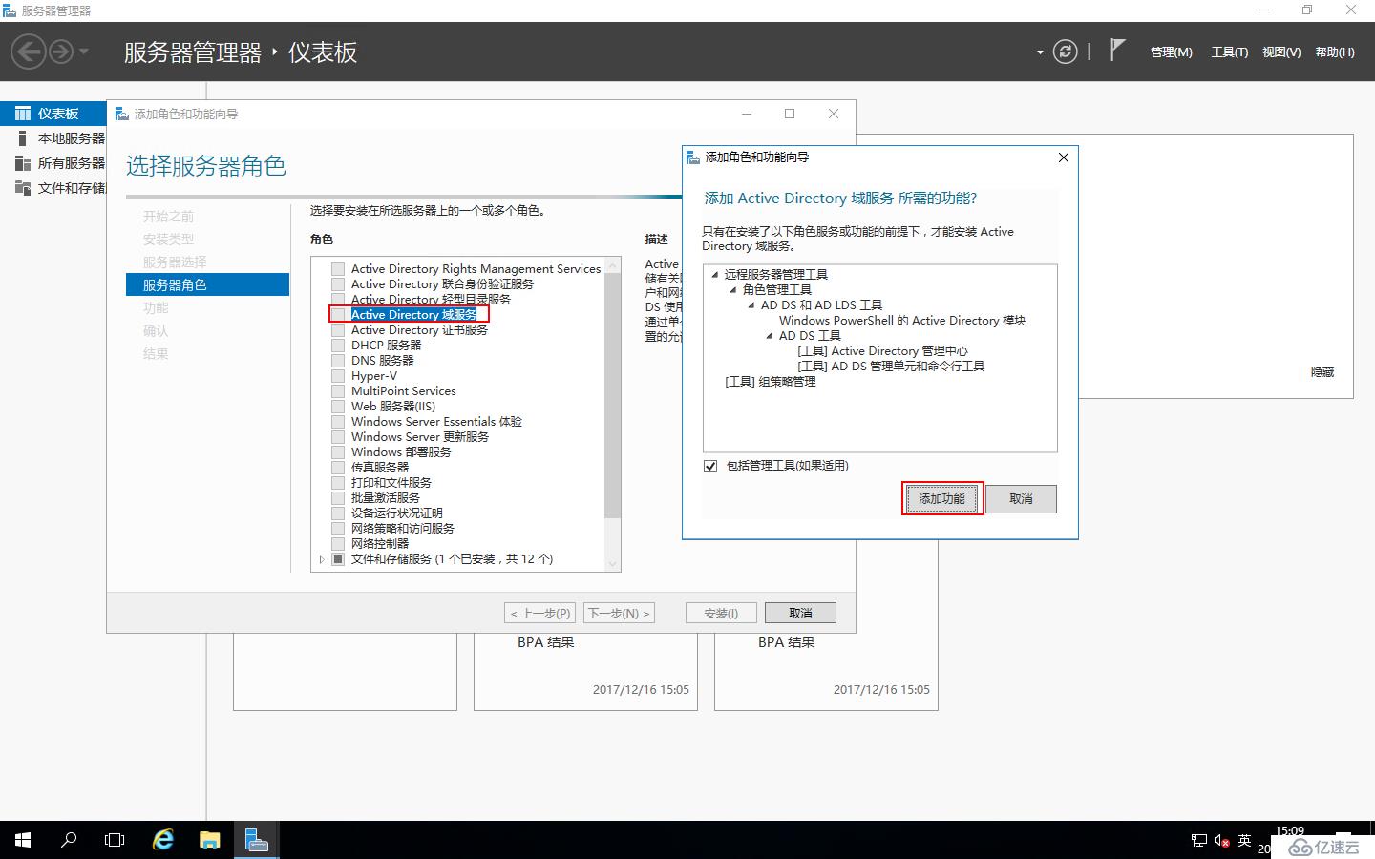Open the 工具(T) menu

(1229, 52)
